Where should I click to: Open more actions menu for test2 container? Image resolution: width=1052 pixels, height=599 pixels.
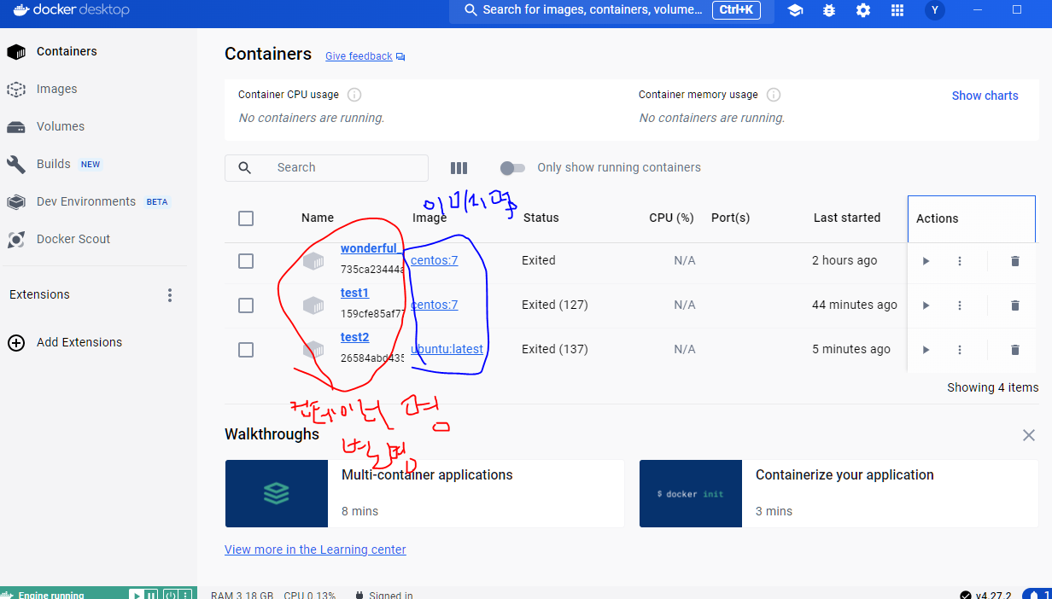960,350
